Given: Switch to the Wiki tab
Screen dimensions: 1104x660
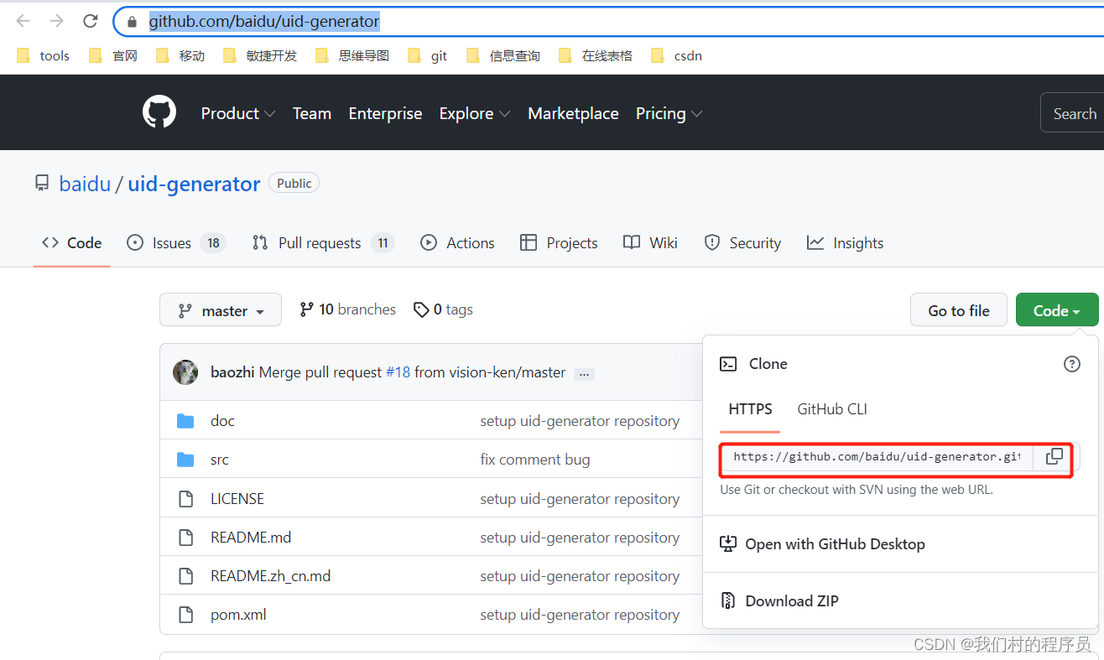Looking at the screenshot, I should 650,243.
